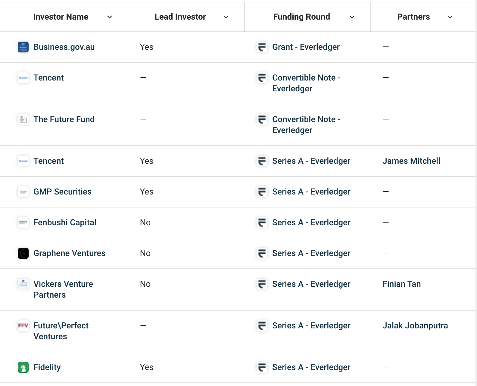Open the Grant - Everledger funding round
This screenshot has width=477, height=386.
pos(306,47)
